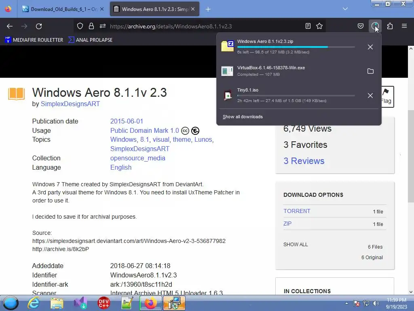Screen dimensions: 414x311
Task: Open SimplexDesignsART topic link
Action: click(140, 149)
